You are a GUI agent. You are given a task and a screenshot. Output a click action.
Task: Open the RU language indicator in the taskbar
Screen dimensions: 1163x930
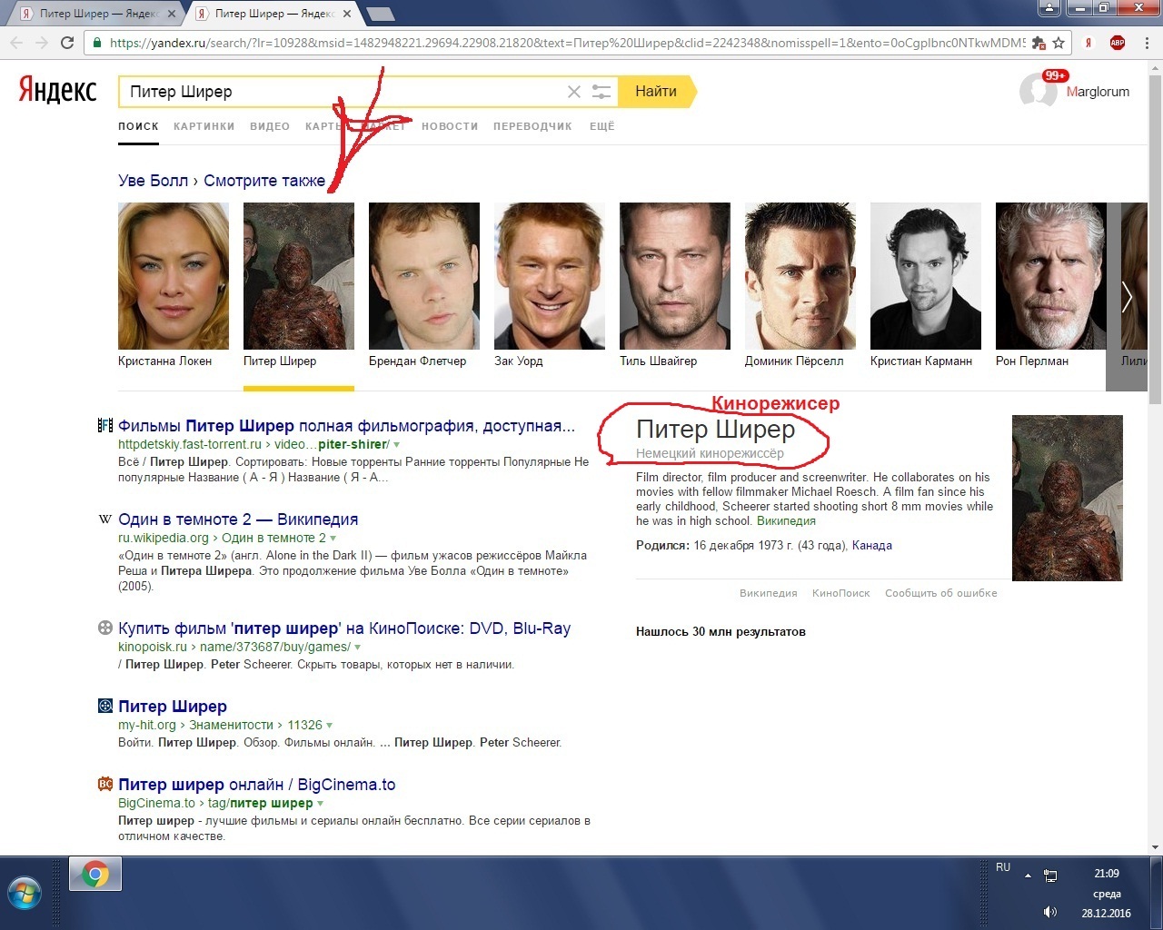pos(1003,867)
